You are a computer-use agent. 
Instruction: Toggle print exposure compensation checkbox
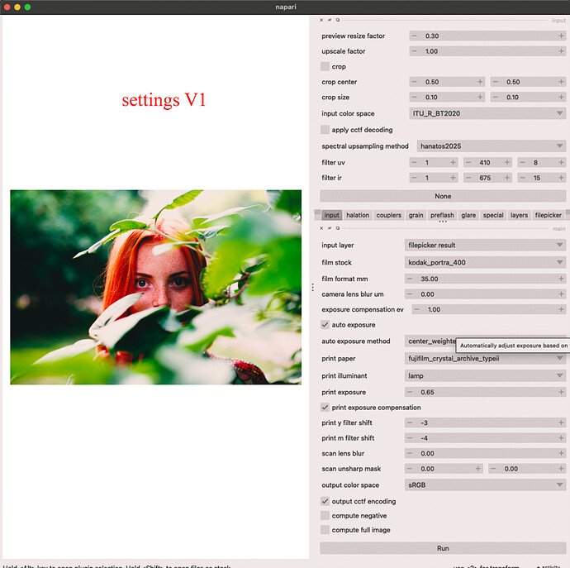coord(325,407)
